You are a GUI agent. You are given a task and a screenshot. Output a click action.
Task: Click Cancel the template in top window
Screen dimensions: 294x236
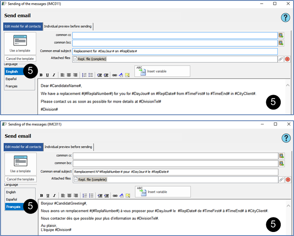20,58
